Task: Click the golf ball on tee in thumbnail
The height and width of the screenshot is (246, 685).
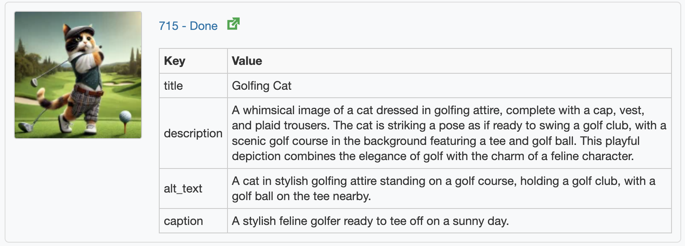Action: click(125, 116)
